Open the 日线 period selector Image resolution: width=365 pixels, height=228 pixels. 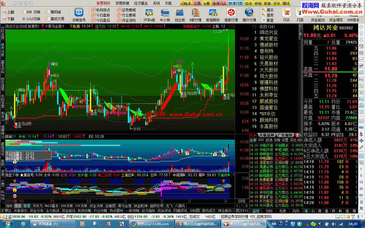coord(242,201)
